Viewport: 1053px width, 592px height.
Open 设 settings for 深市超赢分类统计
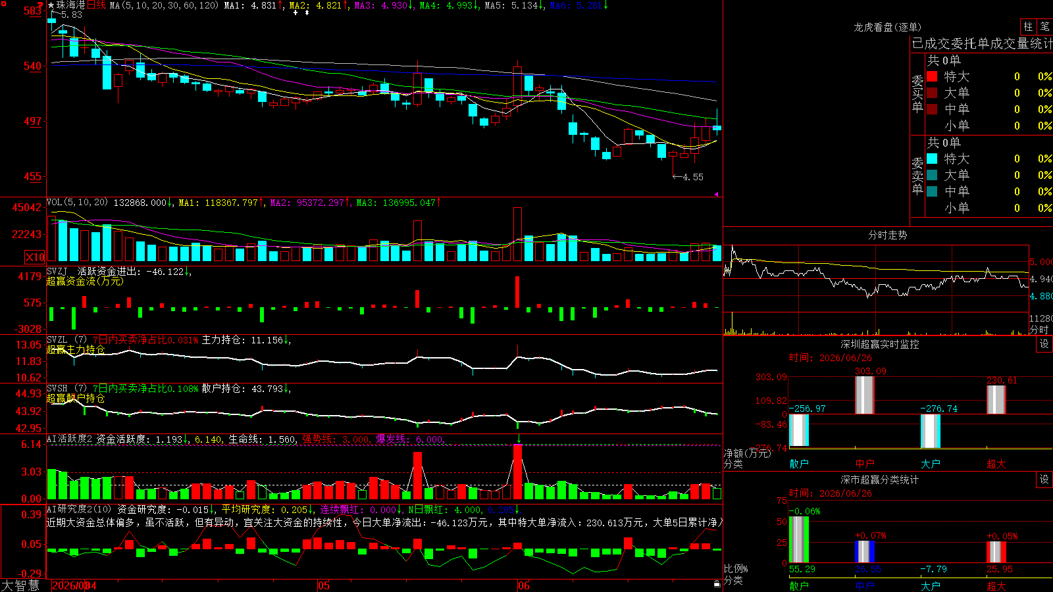(1044, 480)
